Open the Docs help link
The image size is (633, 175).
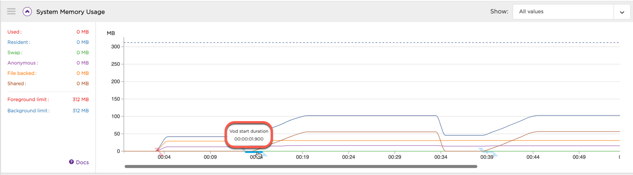(82, 162)
